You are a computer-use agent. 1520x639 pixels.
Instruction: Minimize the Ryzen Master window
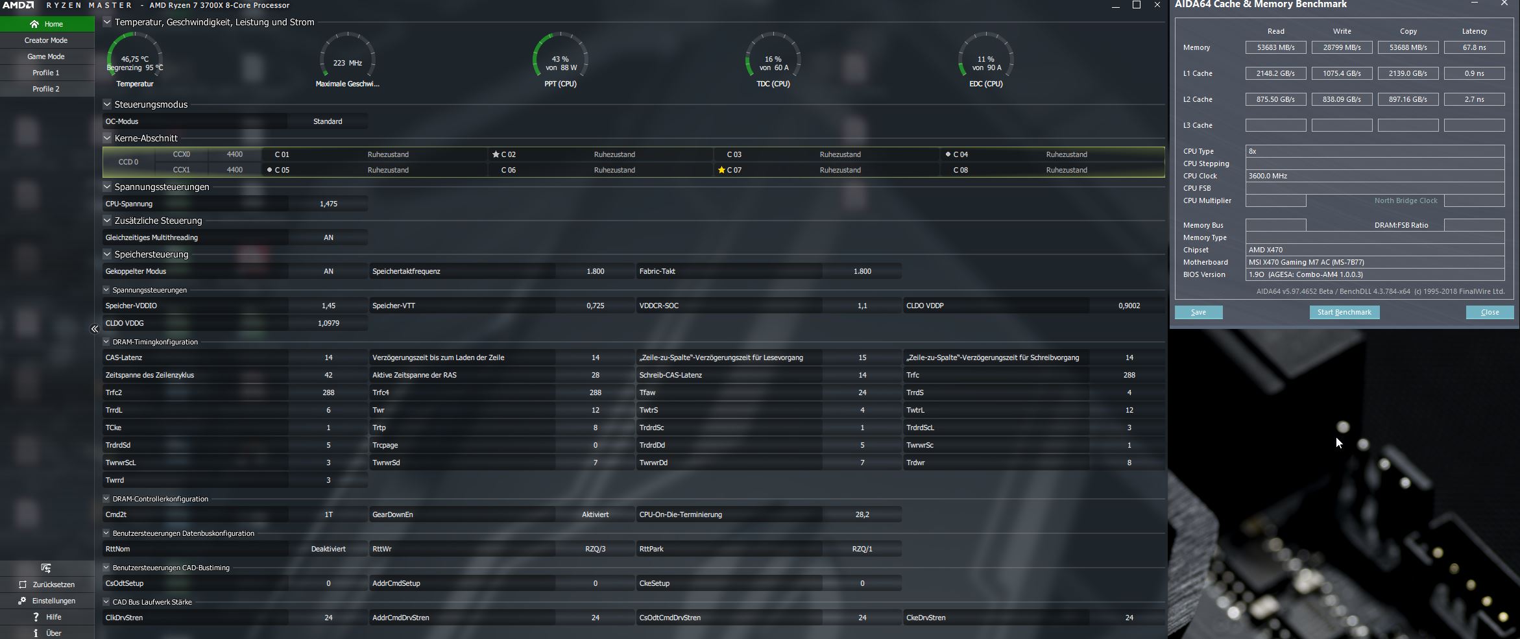click(1116, 5)
